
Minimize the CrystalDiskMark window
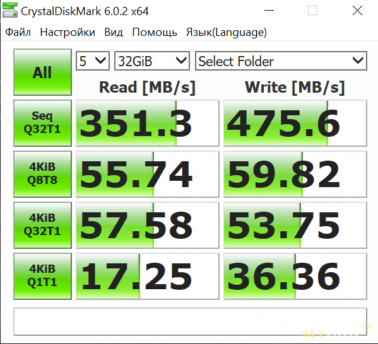269,11
